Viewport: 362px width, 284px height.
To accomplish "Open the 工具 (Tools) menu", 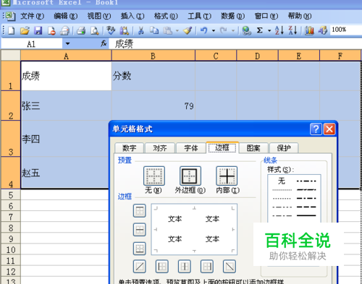I will [x=199, y=16].
